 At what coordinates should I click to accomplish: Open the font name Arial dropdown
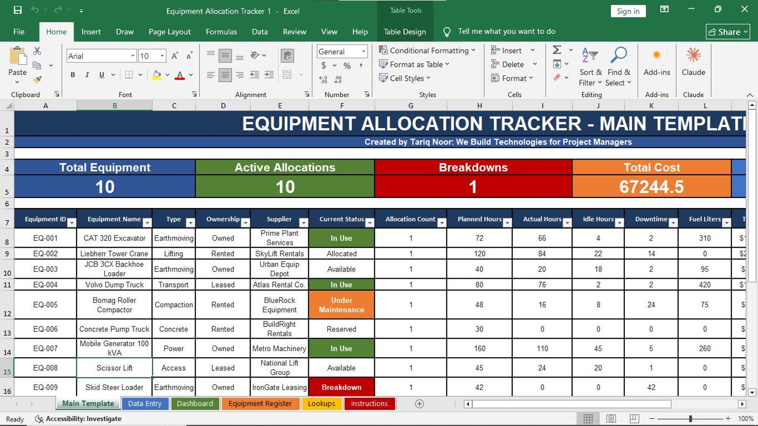133,56
